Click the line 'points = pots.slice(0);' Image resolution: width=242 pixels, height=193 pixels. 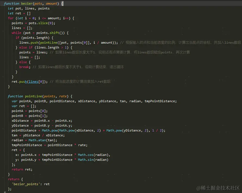(33, 23)
